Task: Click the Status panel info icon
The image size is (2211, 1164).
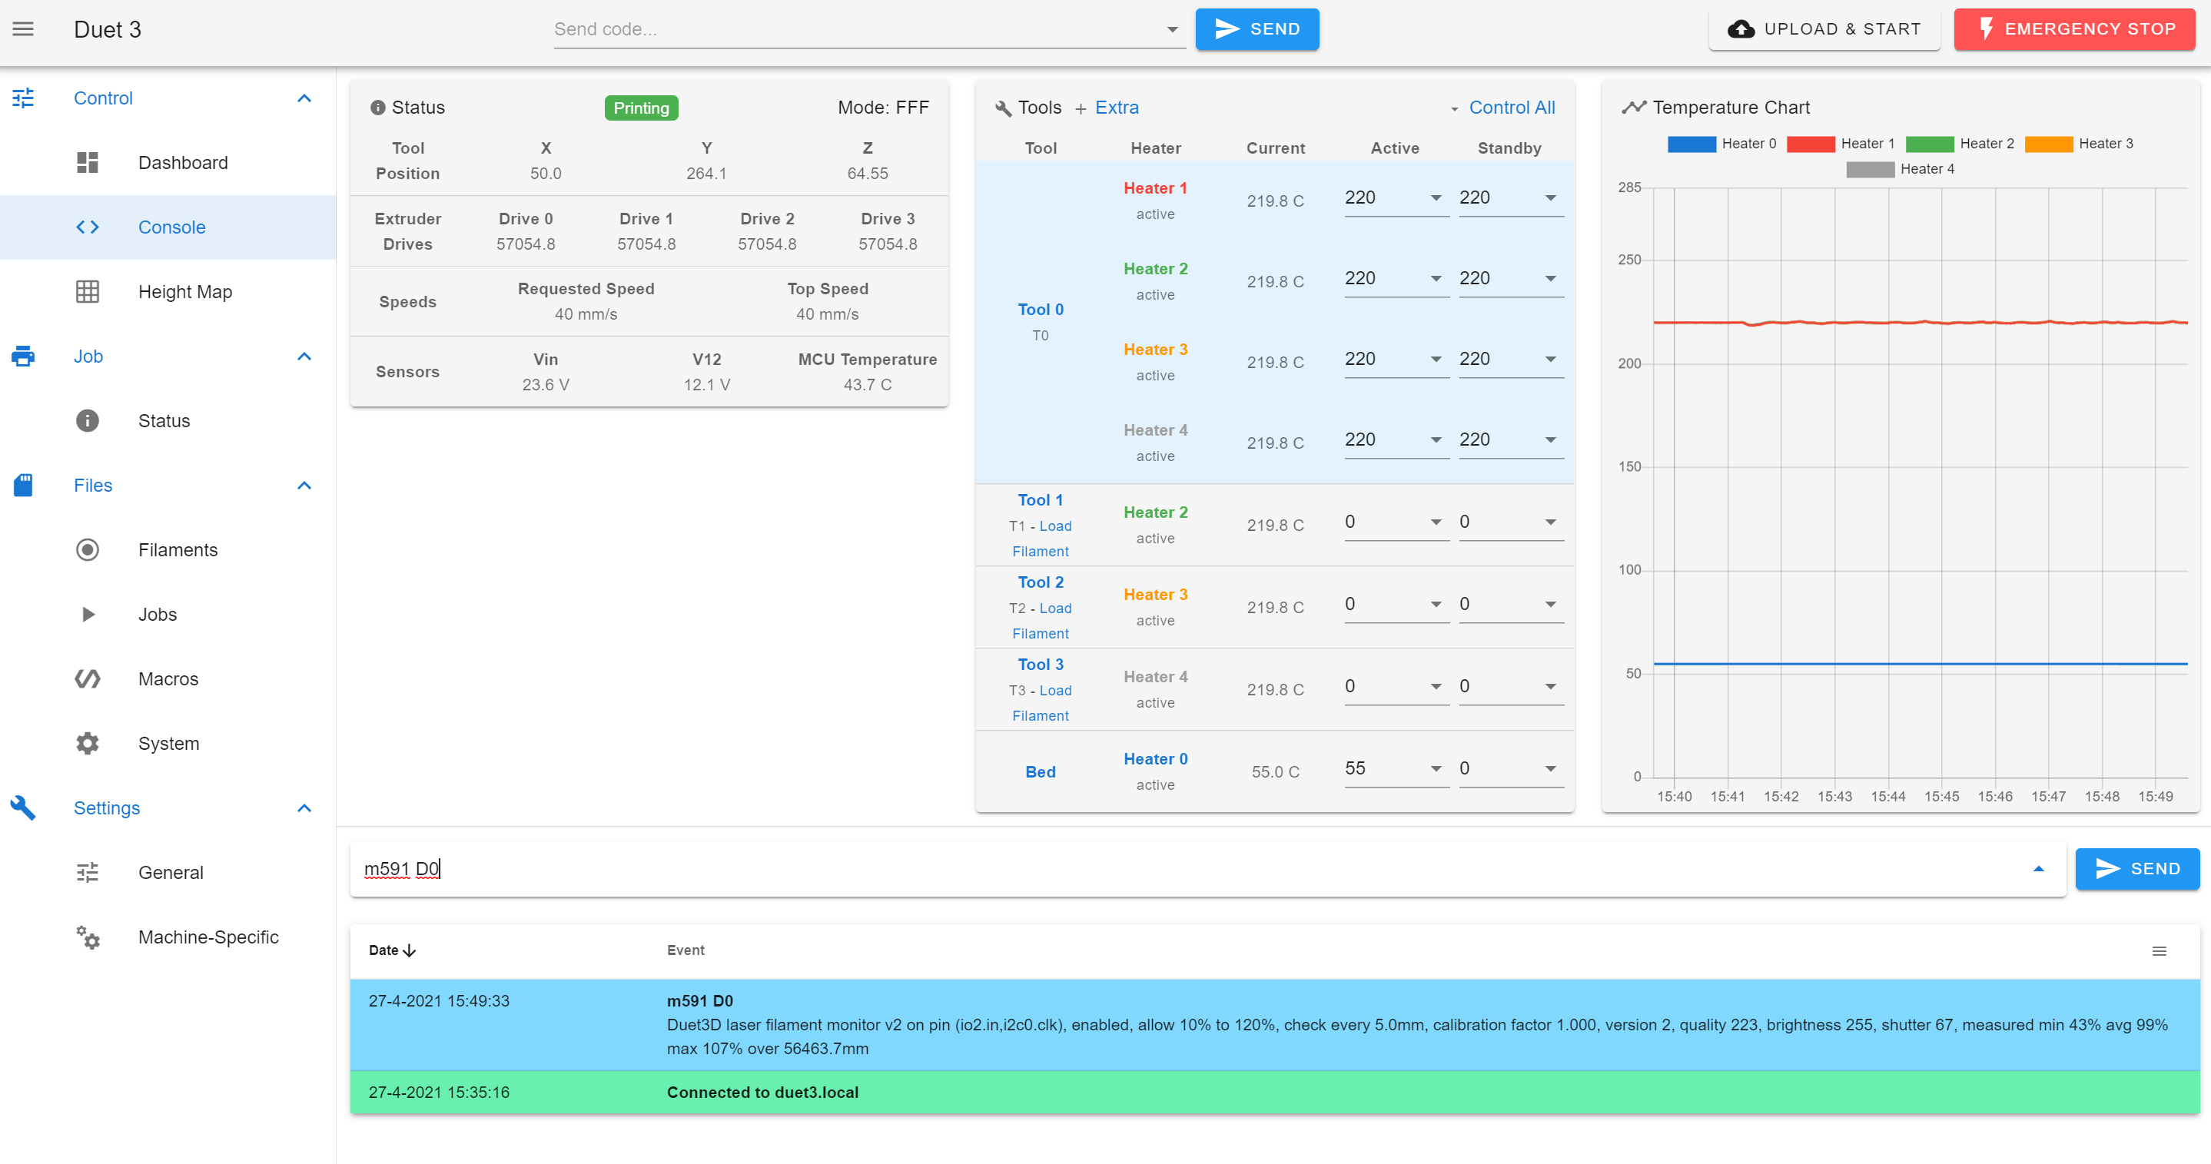Action: (x=377, y=108)
